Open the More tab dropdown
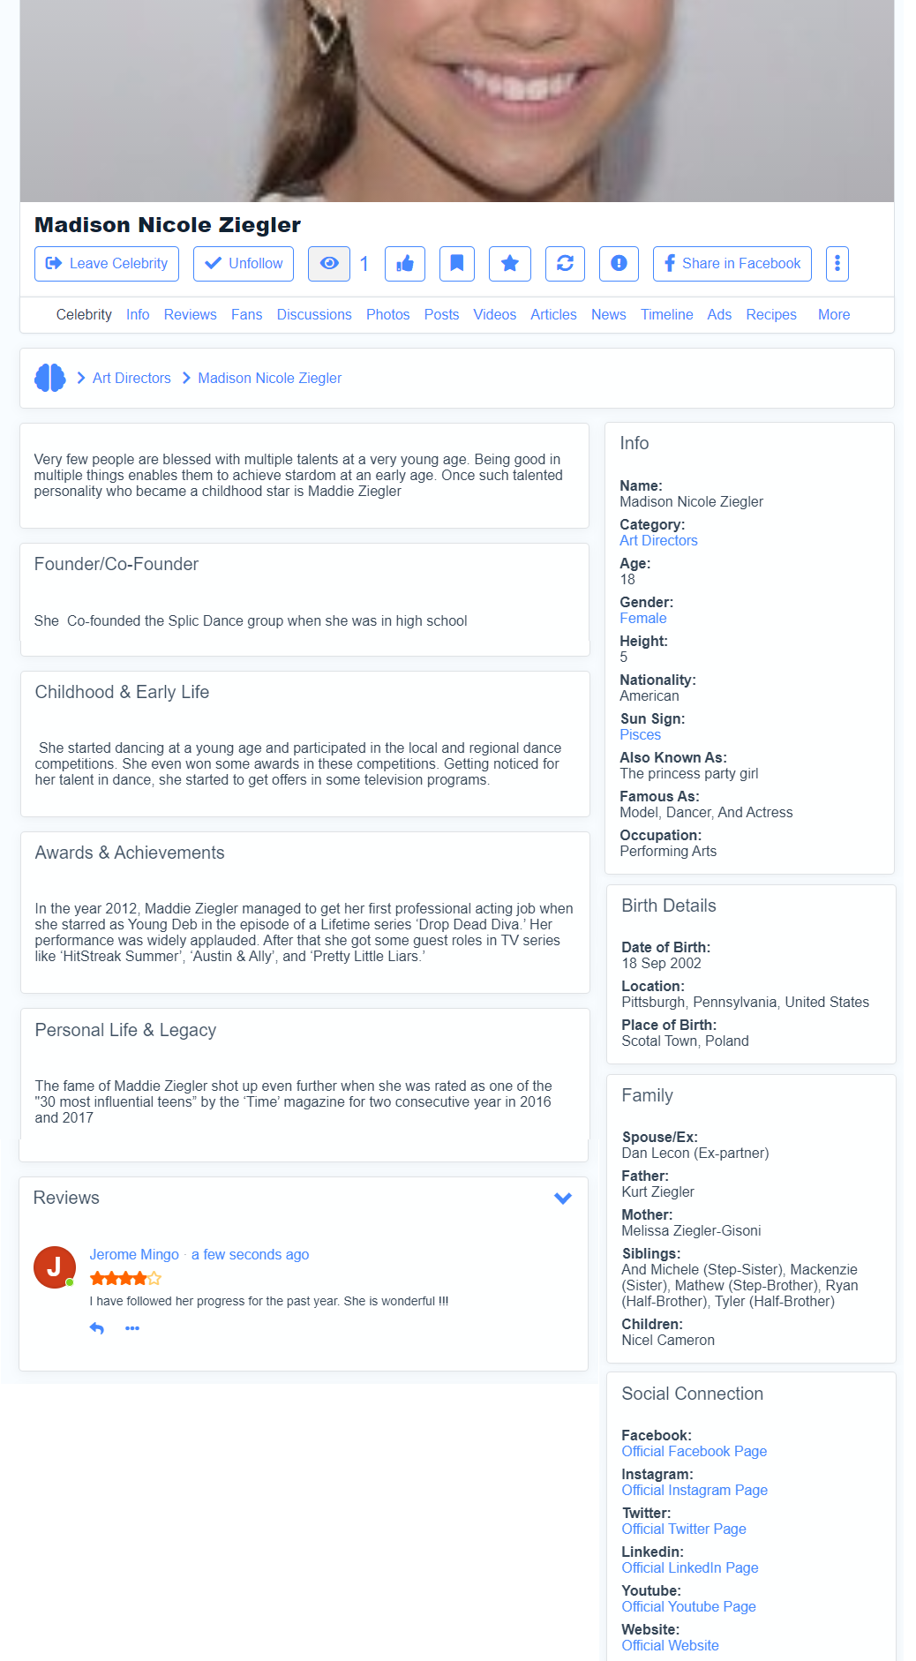The width and height of the screenshot is (916, 1661). click(834, 315)
